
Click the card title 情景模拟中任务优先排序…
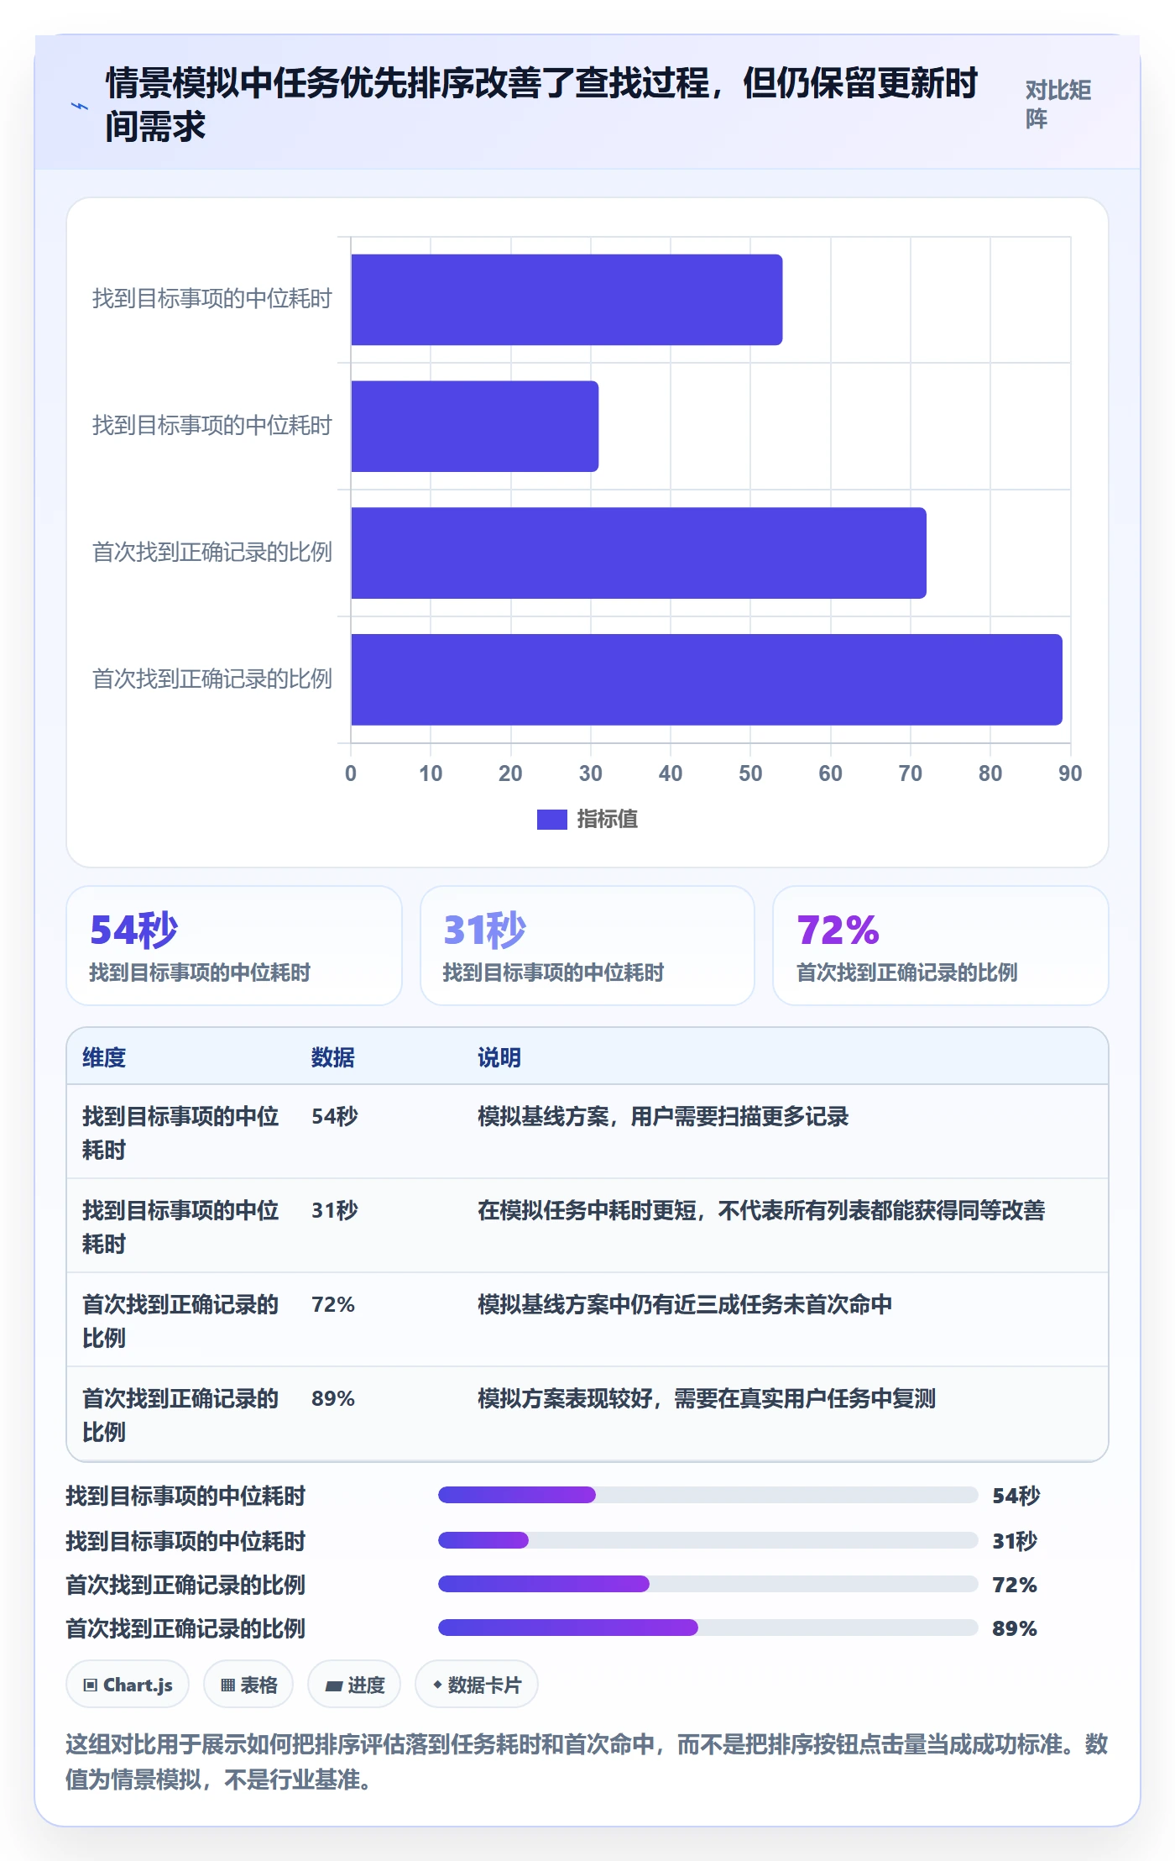pyautogui.click(x=541, y=104)
